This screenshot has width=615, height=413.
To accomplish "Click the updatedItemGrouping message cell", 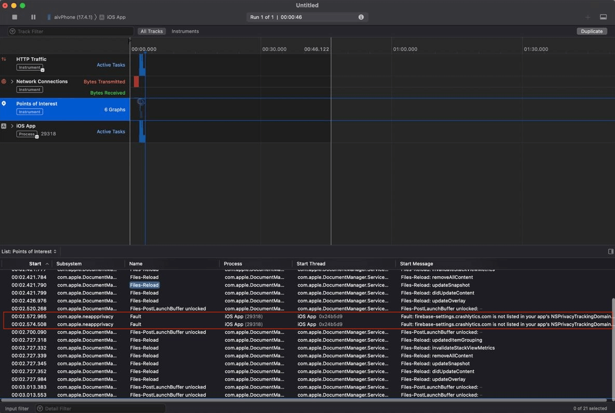I will (441, 340).
